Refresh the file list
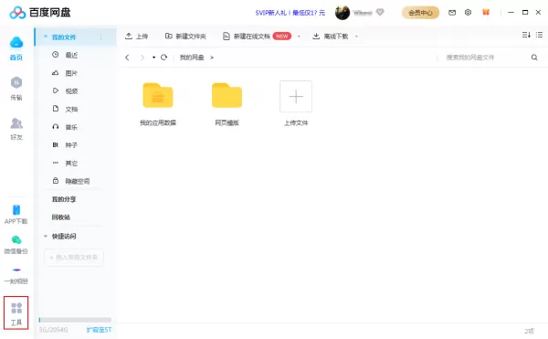 [163, 58]
